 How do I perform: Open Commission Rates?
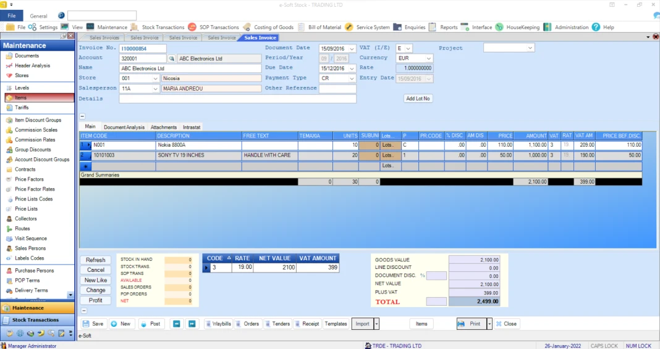(35, 140)
